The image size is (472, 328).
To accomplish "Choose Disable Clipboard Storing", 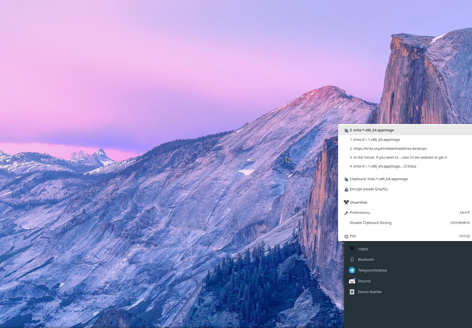I will point(405,223).
